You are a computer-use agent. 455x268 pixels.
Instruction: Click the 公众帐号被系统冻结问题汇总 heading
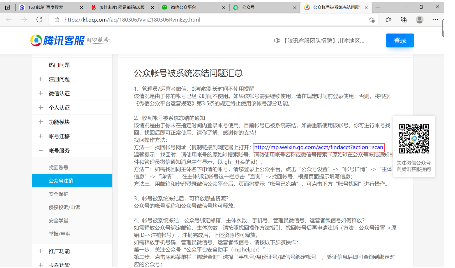tap(188, 73)
